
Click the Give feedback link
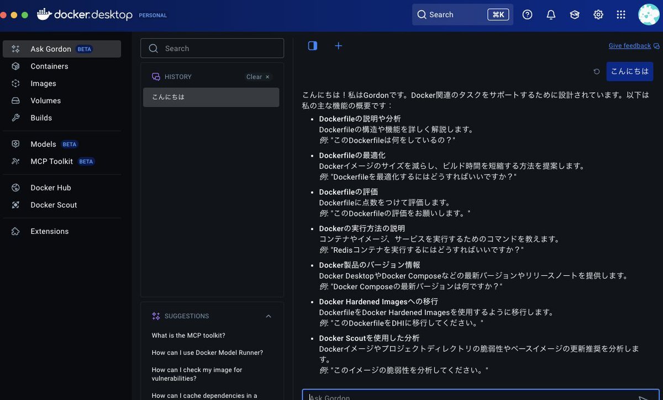coord(630,46)
